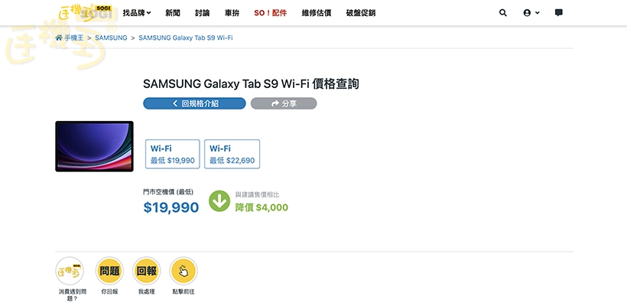This screenshot has height=306, width=627.
Task: Select the Wi-Fi option priced $22,690
Action: pos(232,154)
